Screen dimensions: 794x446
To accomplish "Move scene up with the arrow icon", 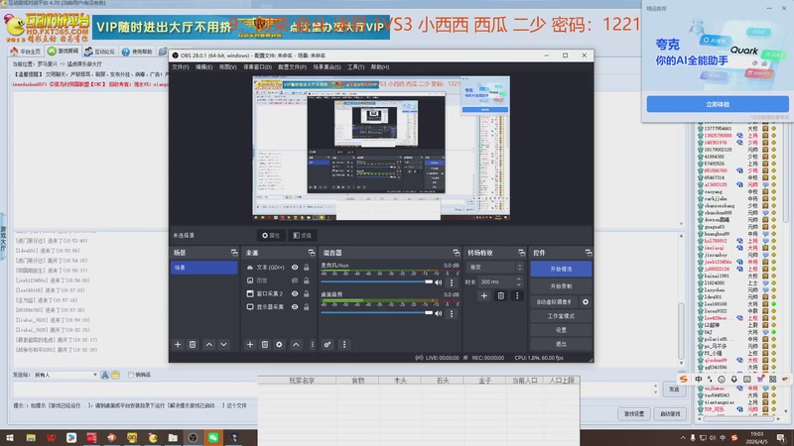I will pyautogui.click(x=209, y=344).
